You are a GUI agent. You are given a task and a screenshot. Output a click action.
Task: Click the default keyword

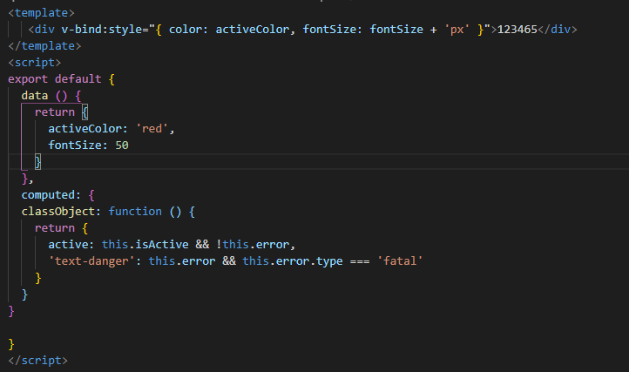click(x=78, y=78)
